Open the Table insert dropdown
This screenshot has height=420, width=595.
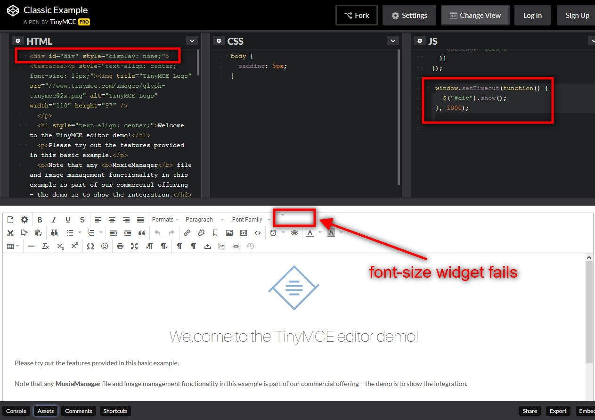coord(13,246)
